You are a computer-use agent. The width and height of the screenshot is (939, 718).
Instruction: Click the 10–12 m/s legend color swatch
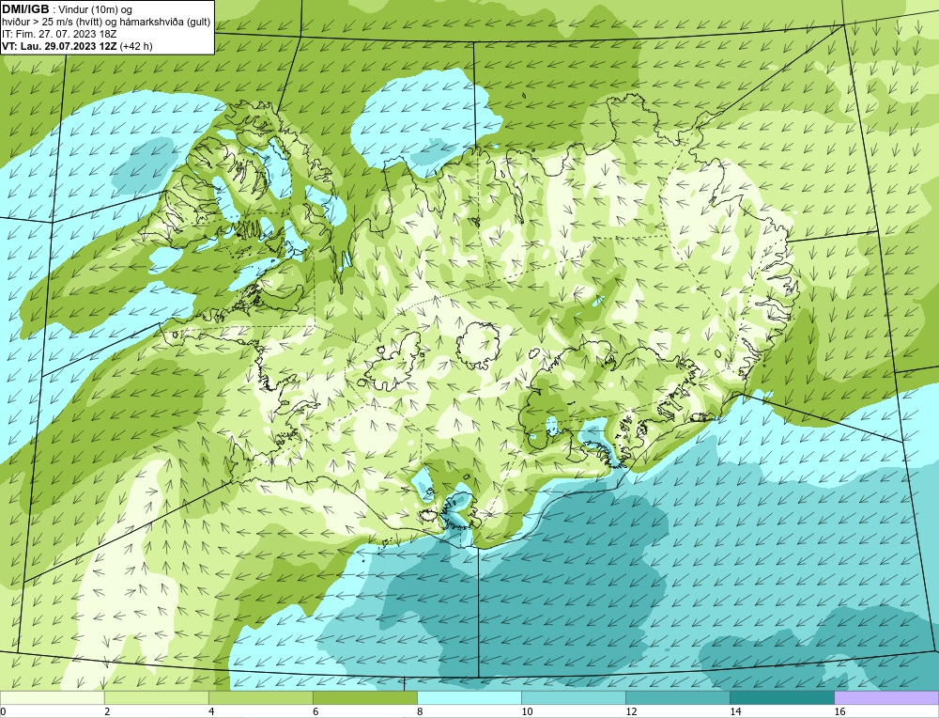573,697
